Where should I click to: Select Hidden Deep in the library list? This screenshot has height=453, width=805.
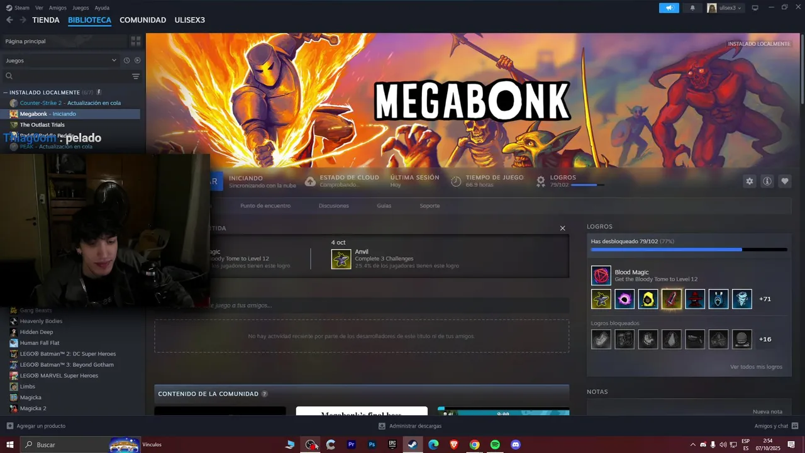click(70, 332)
